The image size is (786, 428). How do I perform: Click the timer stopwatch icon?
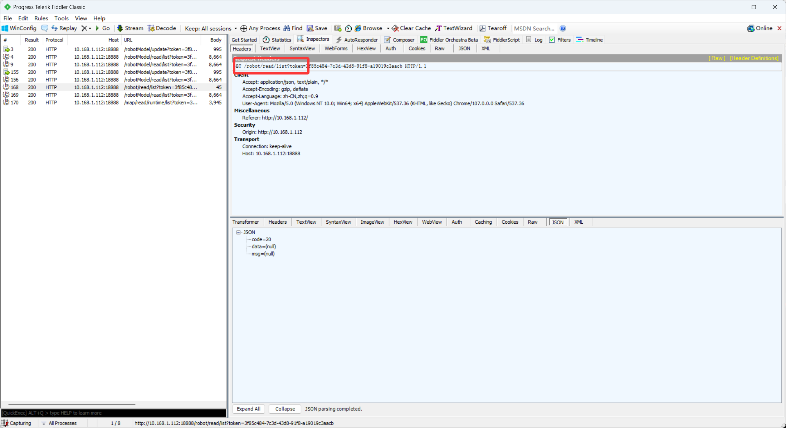[348, 28]
